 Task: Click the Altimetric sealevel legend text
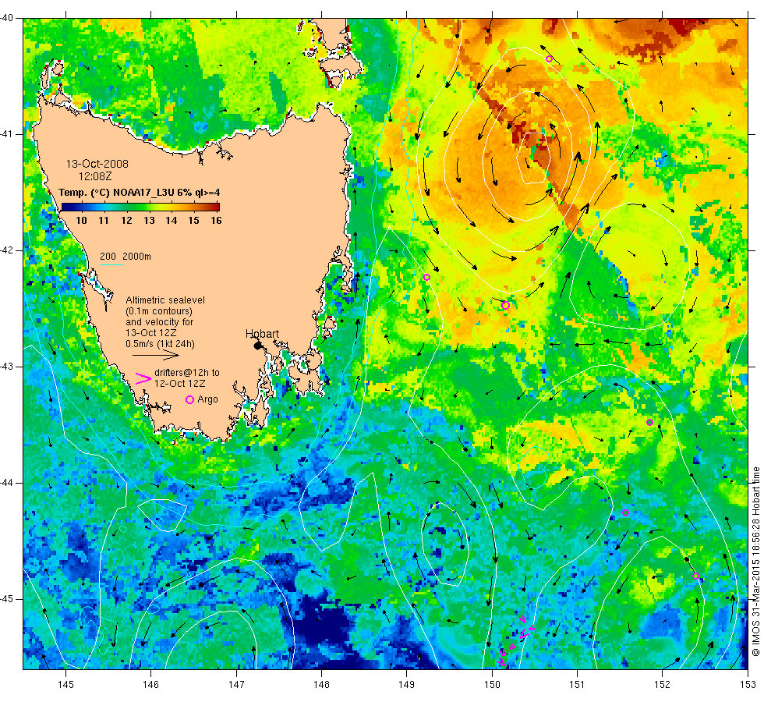coord(165,322)
